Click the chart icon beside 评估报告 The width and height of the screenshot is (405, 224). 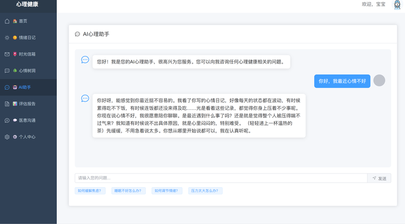point(7,104)
